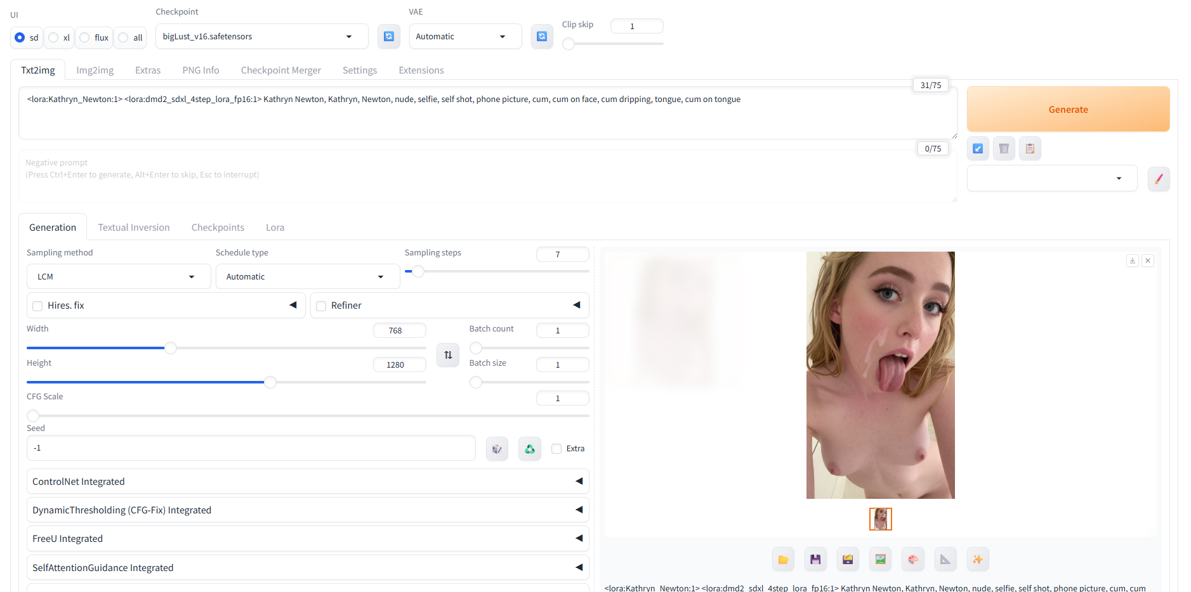Refresh the checkpoint list

(x=389, y=36)
